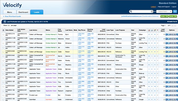The height and width of the screenshot is (101, 178).
Task: Go to the next page of leads
Action: point(175,26)
